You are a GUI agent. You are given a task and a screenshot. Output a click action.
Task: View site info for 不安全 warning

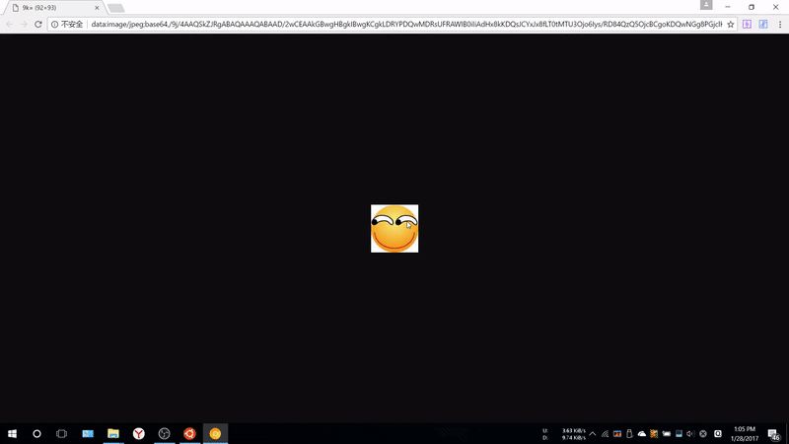click(67, 24)
